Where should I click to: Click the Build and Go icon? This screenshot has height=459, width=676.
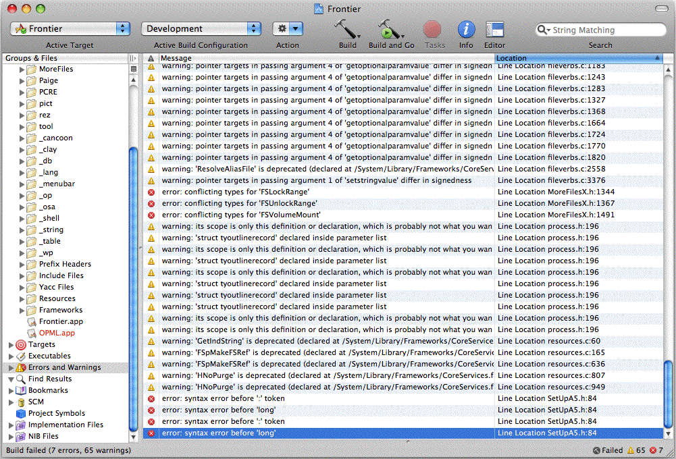(390, 29)
